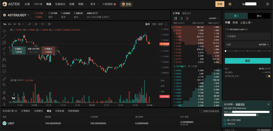Enable the magnet snap mode
Viewport: 273px width, 131px height.
(x=4, y=93)
